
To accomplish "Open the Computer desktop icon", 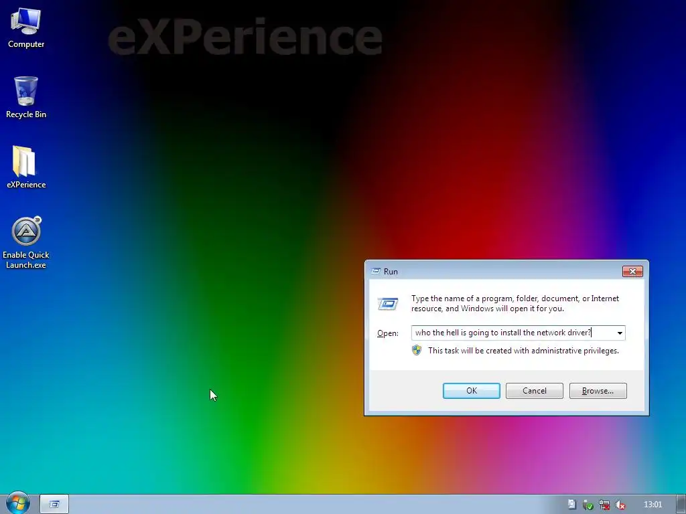I will click(x=26, y=27).
